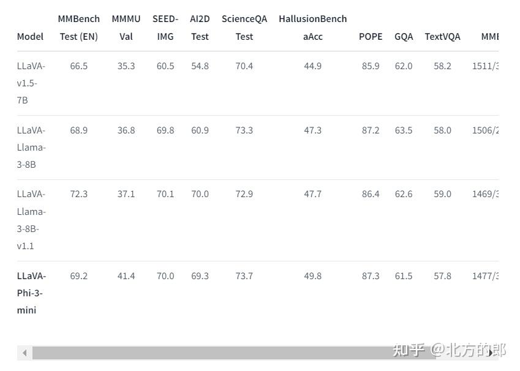The image size is (520, 371).
Task: Click the Model column header
Action: [x=30, y=36]
